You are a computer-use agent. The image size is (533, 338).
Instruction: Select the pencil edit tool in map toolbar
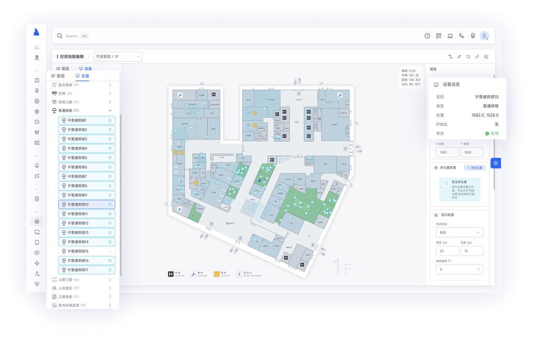459,56
